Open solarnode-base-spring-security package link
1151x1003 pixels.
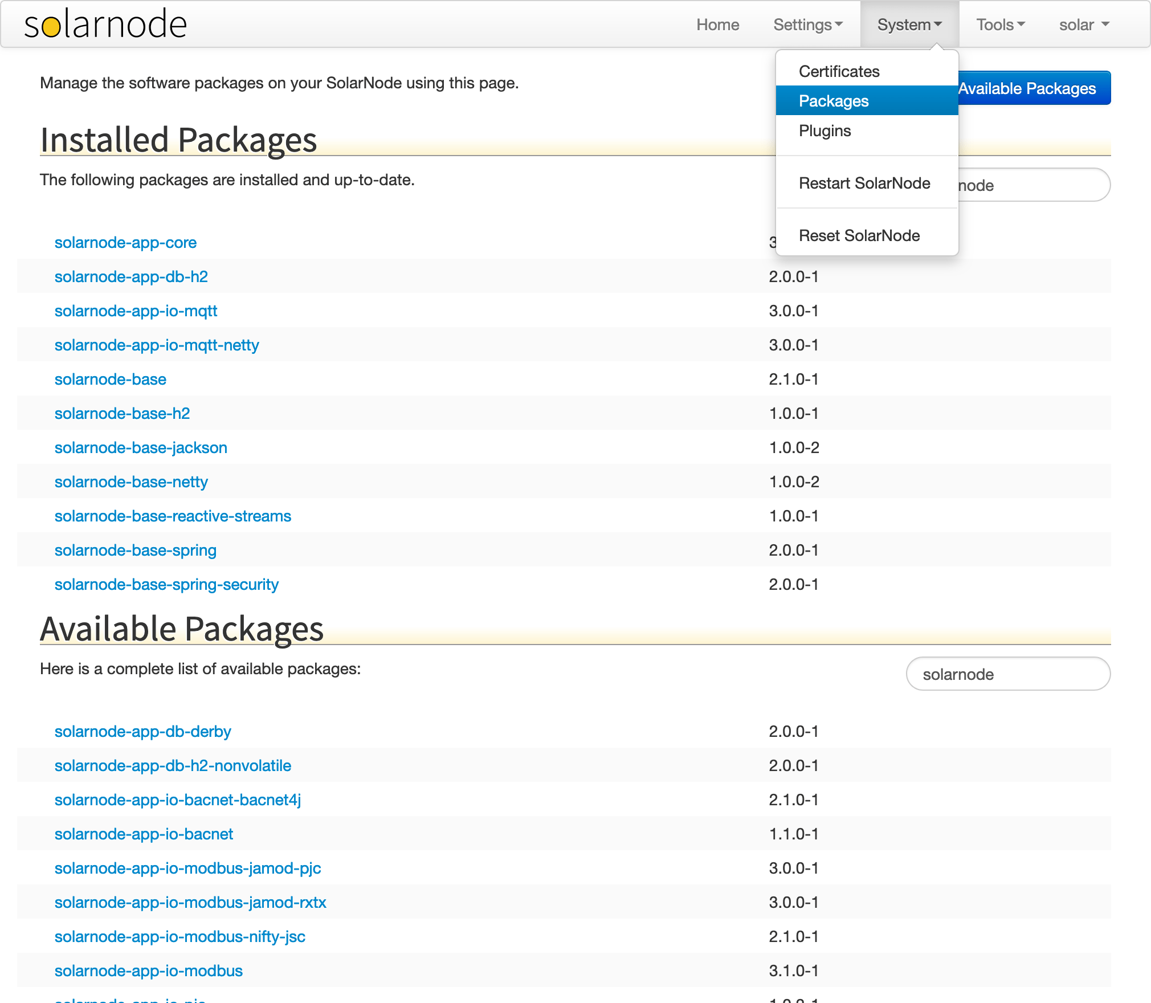[166, 585]
